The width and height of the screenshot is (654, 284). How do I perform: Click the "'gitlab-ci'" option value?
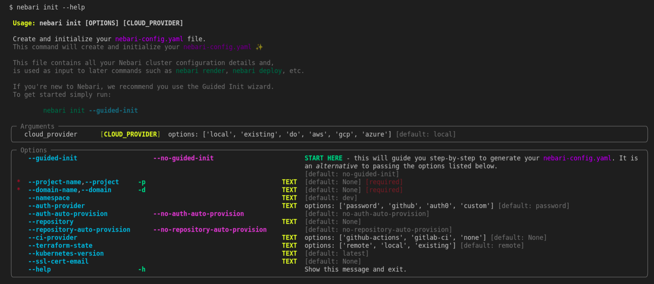pos(433,238)
